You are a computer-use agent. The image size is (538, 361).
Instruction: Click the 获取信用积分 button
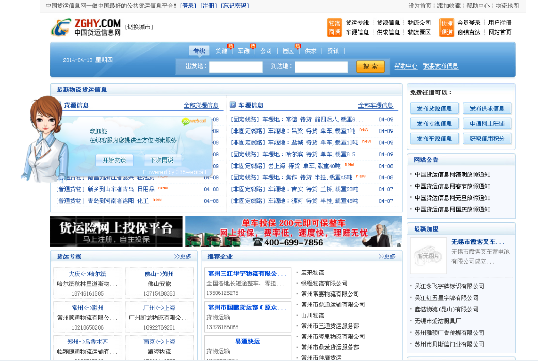pos(487,139)
